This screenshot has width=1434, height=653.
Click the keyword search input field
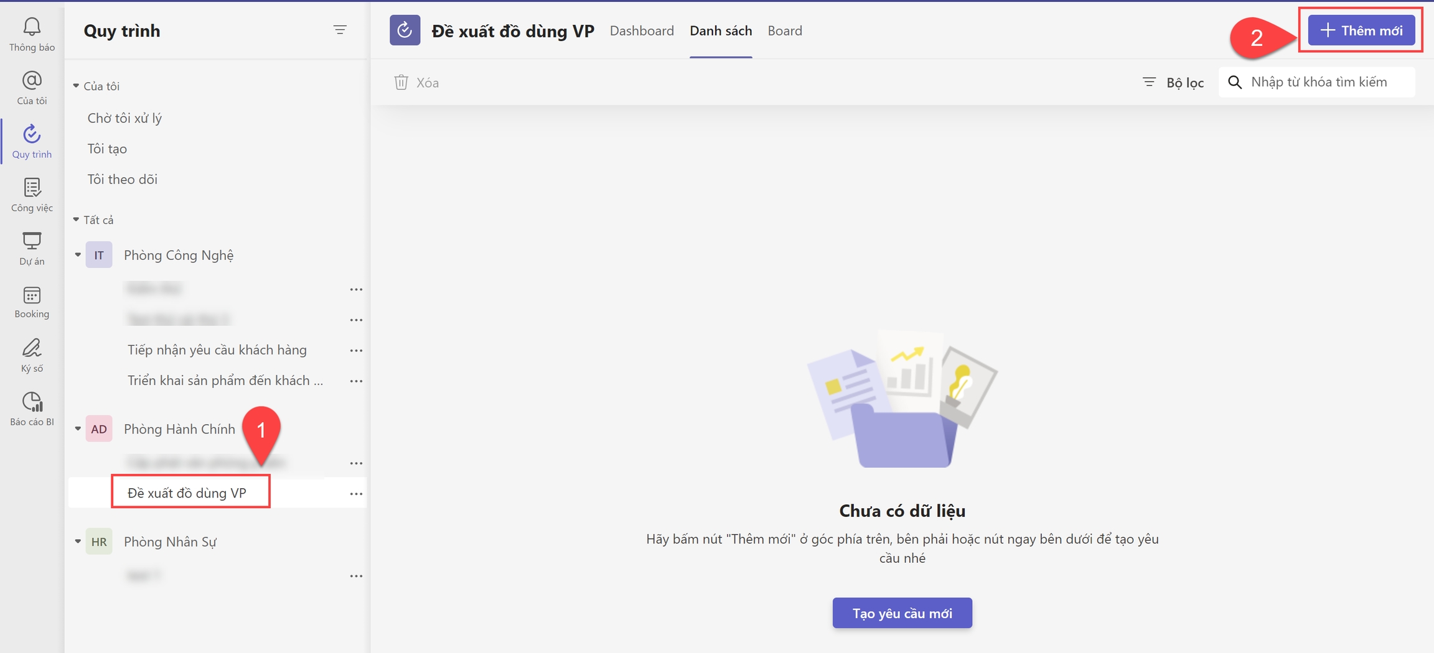[x=1326, y=82]
